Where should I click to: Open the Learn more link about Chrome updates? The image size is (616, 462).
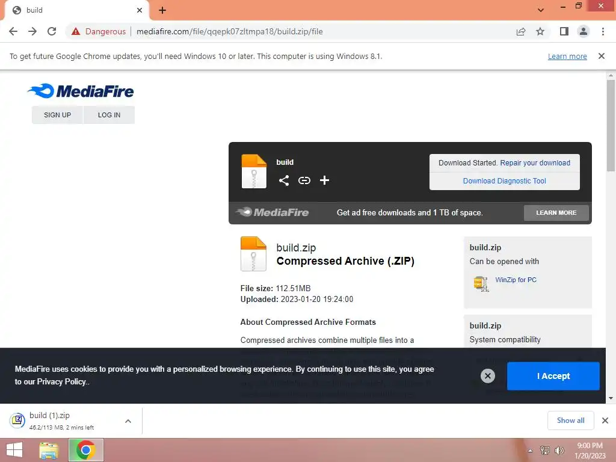[x=567, y=56]
